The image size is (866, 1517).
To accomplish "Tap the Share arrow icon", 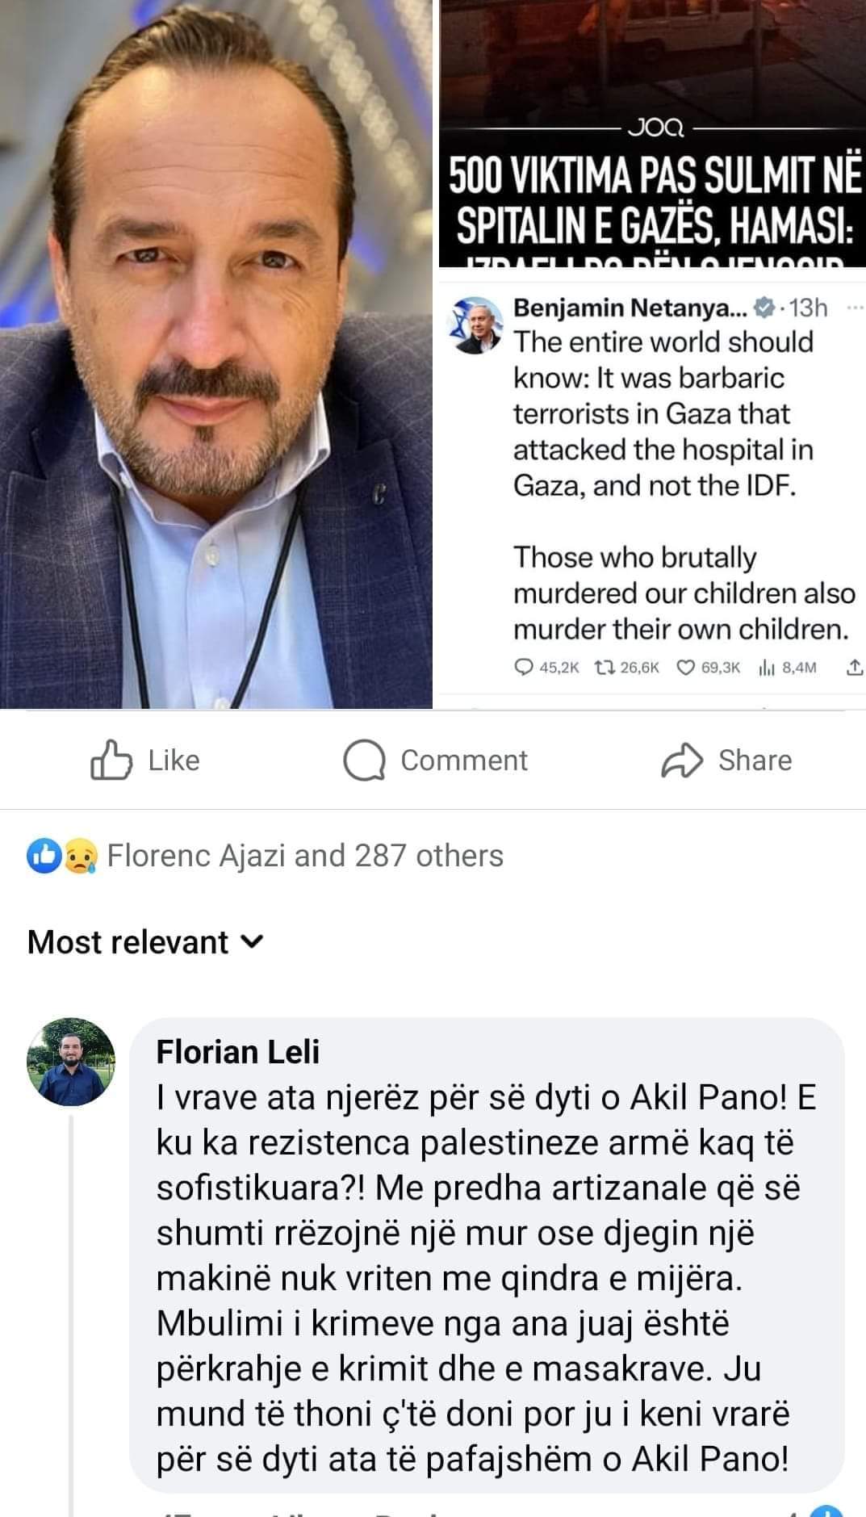I will [682, 761].
